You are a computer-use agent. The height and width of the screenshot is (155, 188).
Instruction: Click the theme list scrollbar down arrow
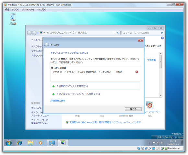point(160,96)
